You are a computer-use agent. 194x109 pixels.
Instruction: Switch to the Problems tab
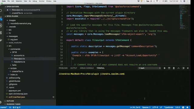point(63,68)
